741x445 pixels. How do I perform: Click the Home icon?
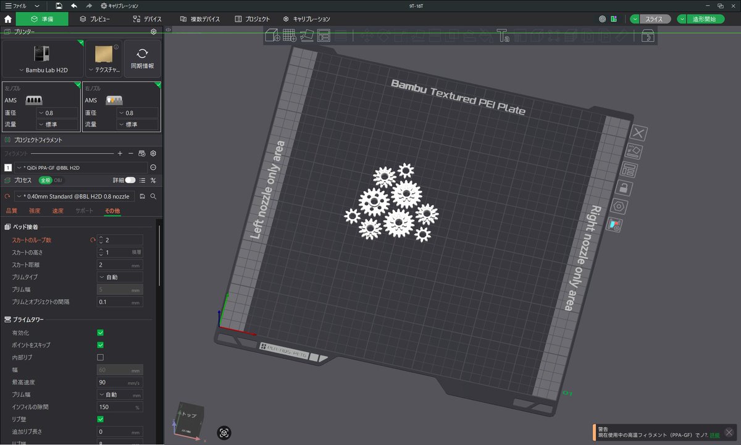(x=8, y=19)
